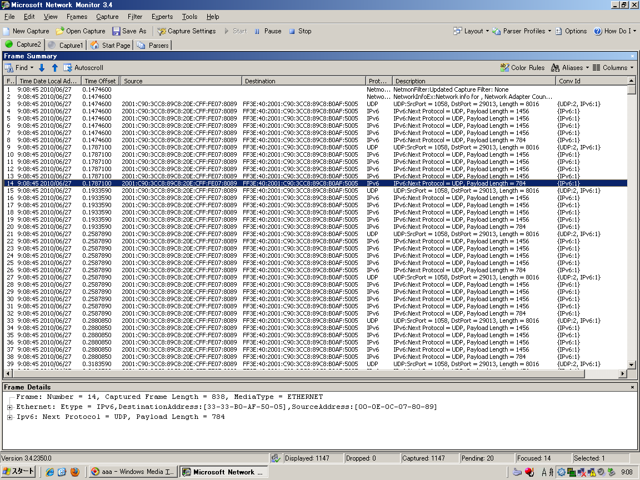This screenshot has height=480, width=640.
Task: Jump to previous match with the up arrow
Action: [x=54, y=68]
